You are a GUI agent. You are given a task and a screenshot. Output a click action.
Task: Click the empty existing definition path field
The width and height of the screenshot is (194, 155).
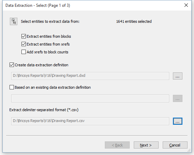pos(90,98)
